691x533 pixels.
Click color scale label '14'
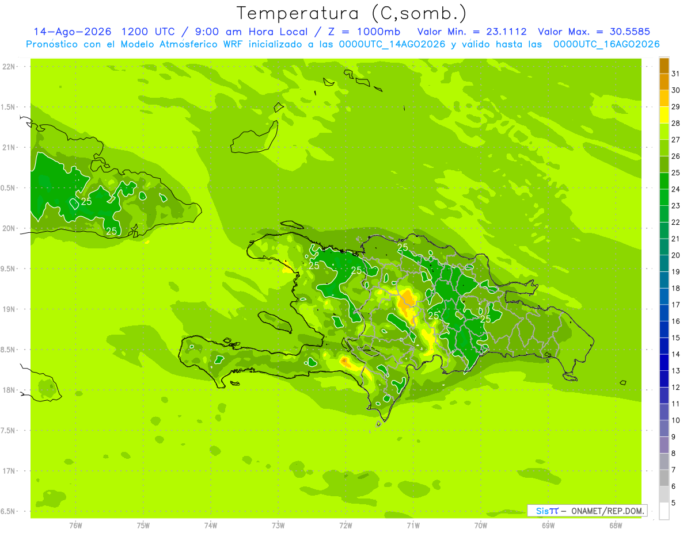click(675, 354)
